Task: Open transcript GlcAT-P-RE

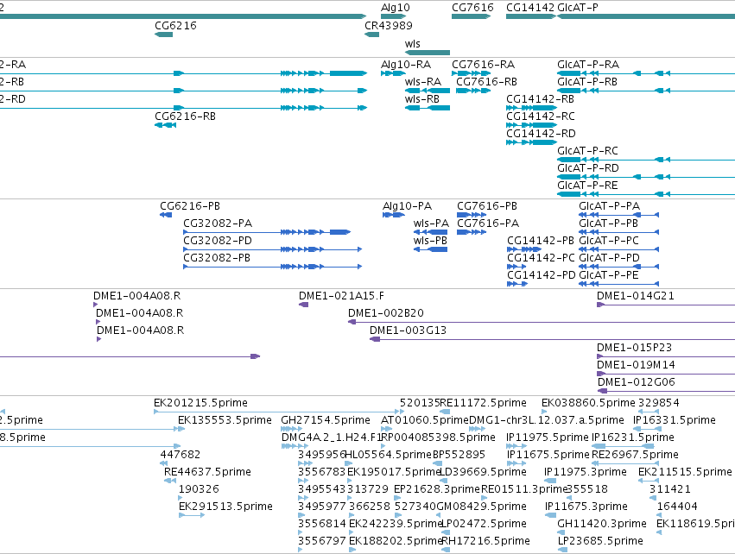Action: point(588,185)
